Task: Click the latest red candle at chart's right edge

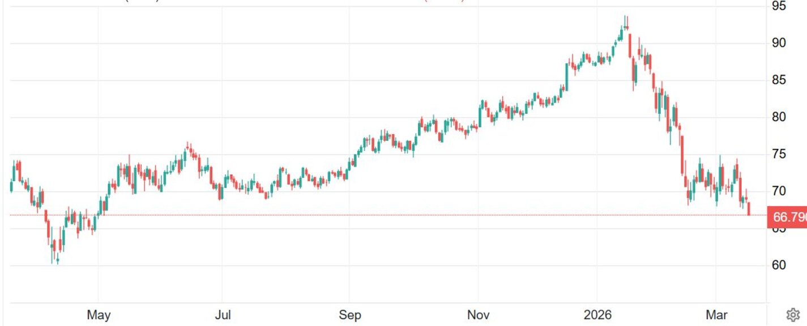Action: pos(749,209)
